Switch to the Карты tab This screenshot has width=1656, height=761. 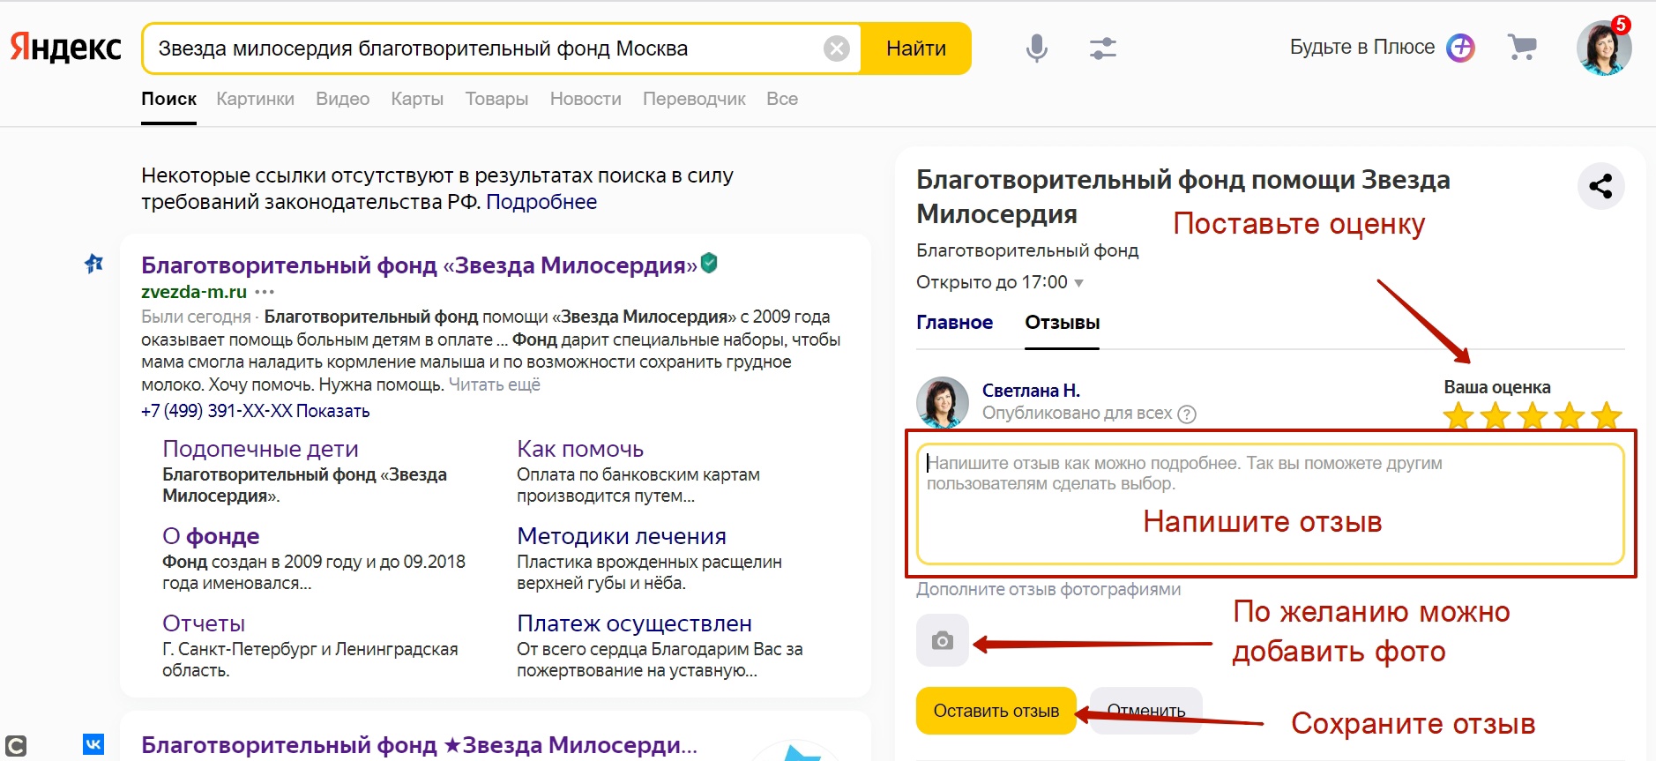point(417,99)
